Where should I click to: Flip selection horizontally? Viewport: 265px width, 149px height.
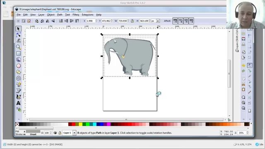[48, 21]
